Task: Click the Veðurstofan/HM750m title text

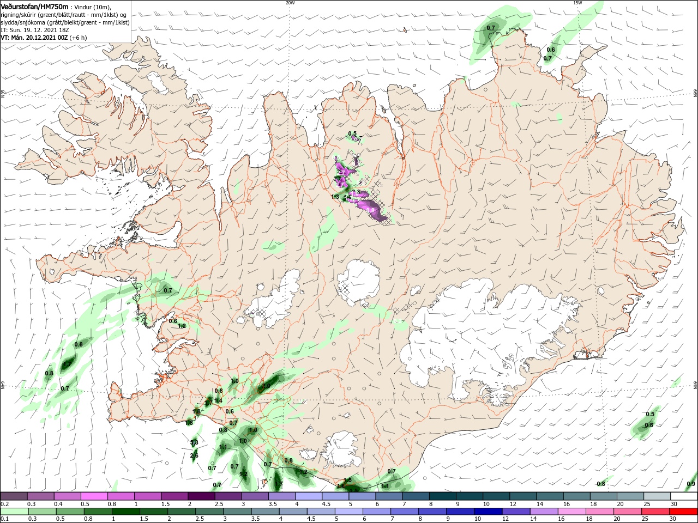Action: [x=34, y=6]
